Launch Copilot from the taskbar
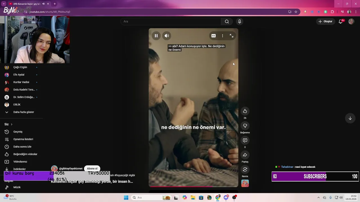The width and height of the screenshot is (360, 202). 184,198
